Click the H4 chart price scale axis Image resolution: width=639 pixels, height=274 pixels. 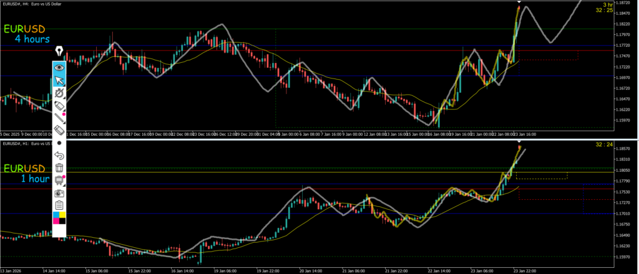[x=624, y=68]
